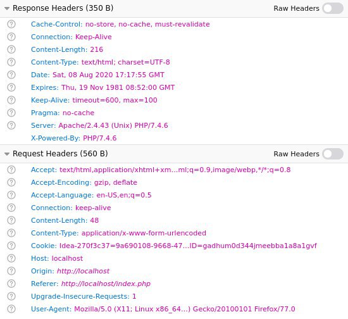Open help icon for Server header
The width and height of the screenshot is (348, 319).
pos(11,125)
